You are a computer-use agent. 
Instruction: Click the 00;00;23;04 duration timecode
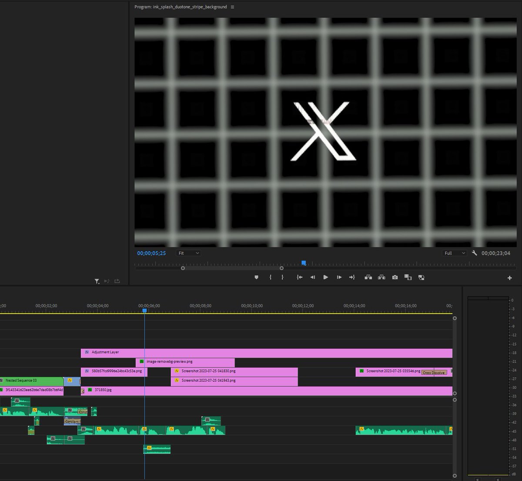pos(496,253)
